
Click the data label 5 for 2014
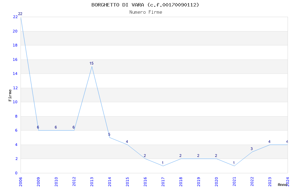coord(109,134)
